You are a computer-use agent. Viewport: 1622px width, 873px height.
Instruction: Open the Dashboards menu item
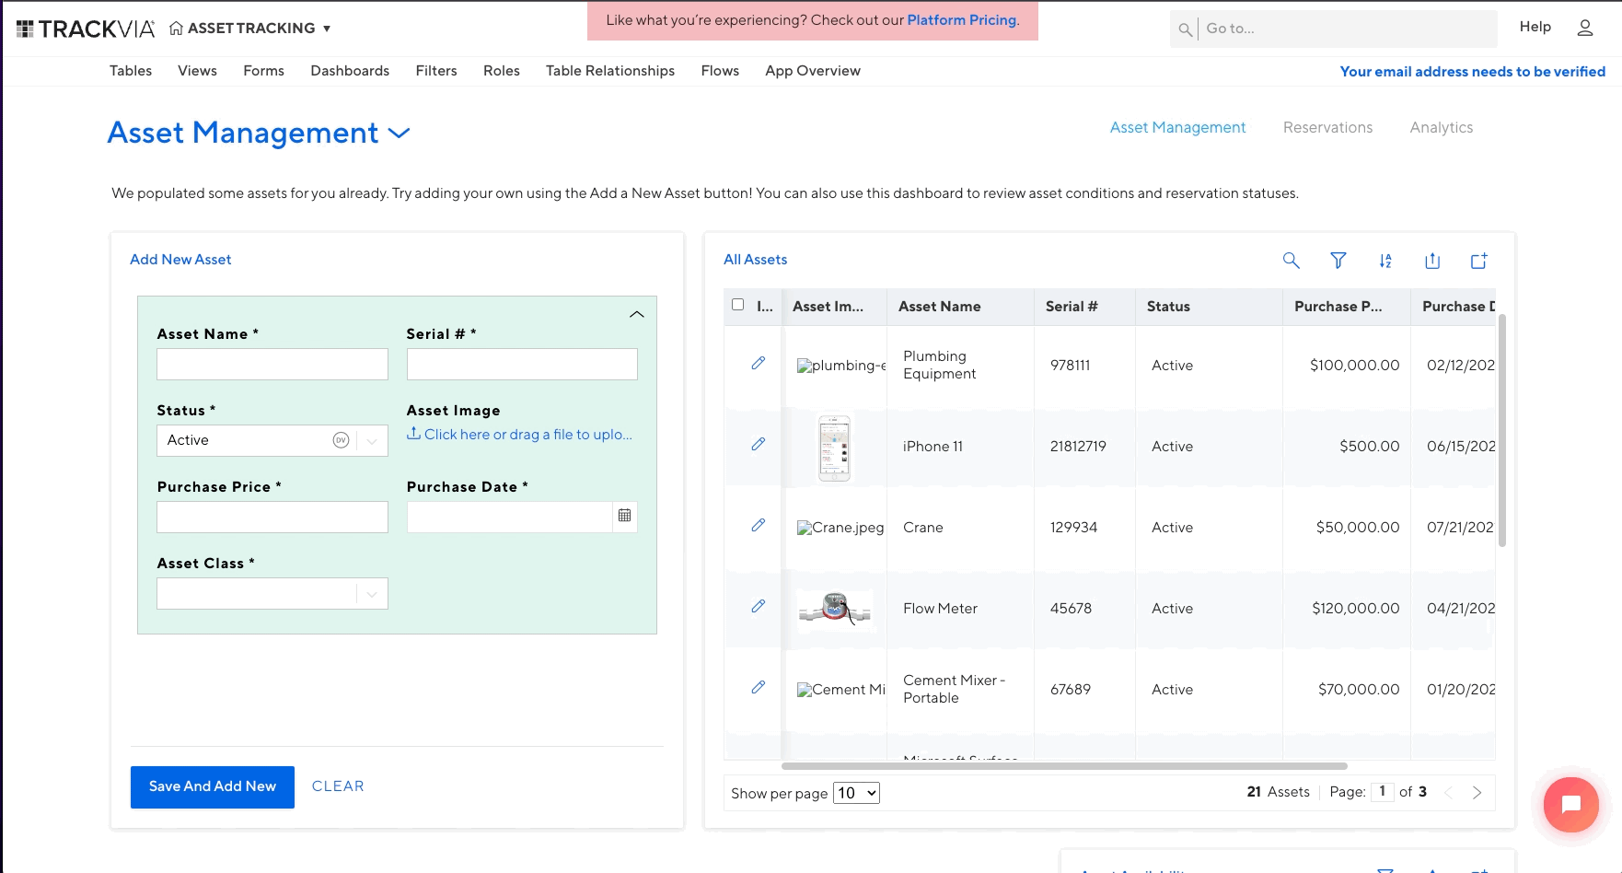pyautogui.click(x=350, y=71)
